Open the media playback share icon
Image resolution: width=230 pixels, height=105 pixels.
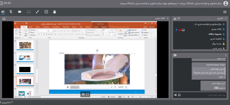(46, 12)
